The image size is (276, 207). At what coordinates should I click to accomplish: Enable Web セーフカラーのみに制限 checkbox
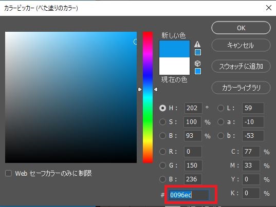coord(8,173)
